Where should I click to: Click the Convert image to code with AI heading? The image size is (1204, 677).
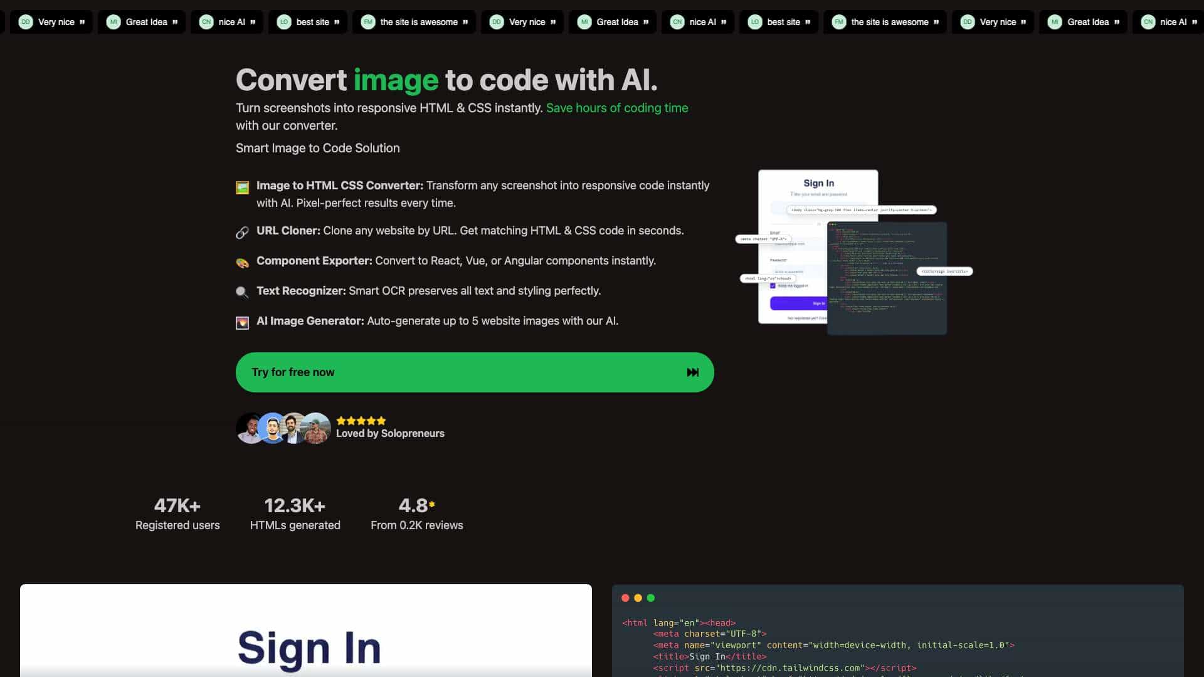[446, 80]
